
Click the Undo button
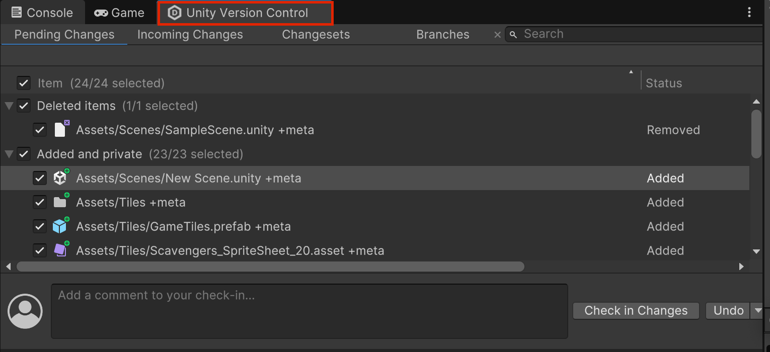click(728, 311)
